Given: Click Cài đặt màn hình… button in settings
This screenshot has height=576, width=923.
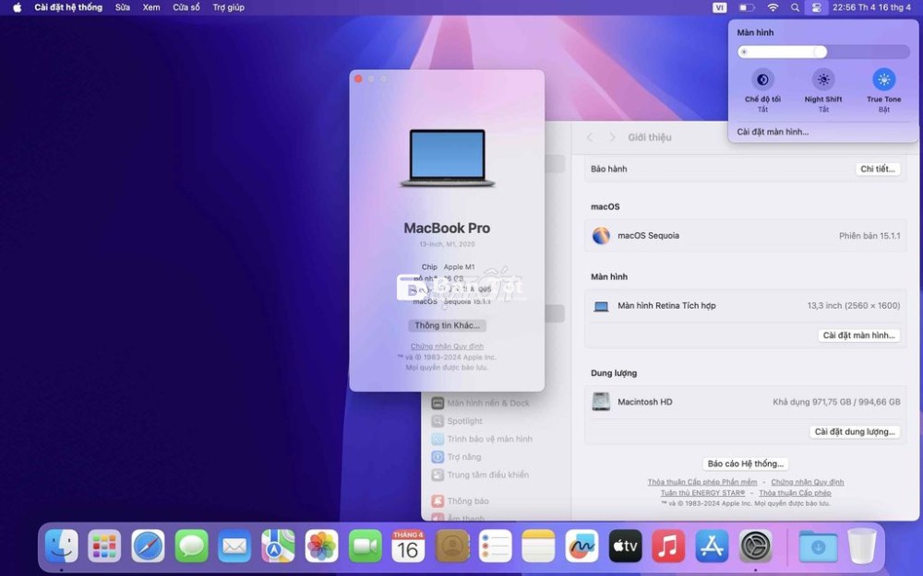Looking at the screenshot, I should [x=858, y=335].
